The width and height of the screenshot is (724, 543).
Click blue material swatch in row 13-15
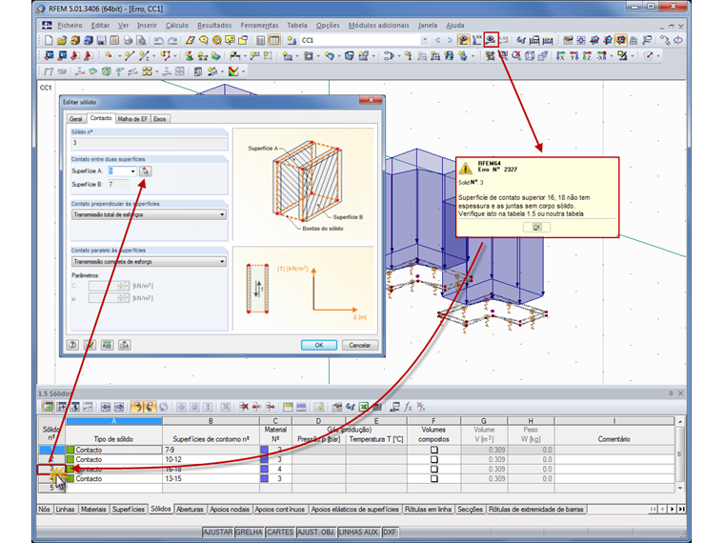[x=265, y=479]
